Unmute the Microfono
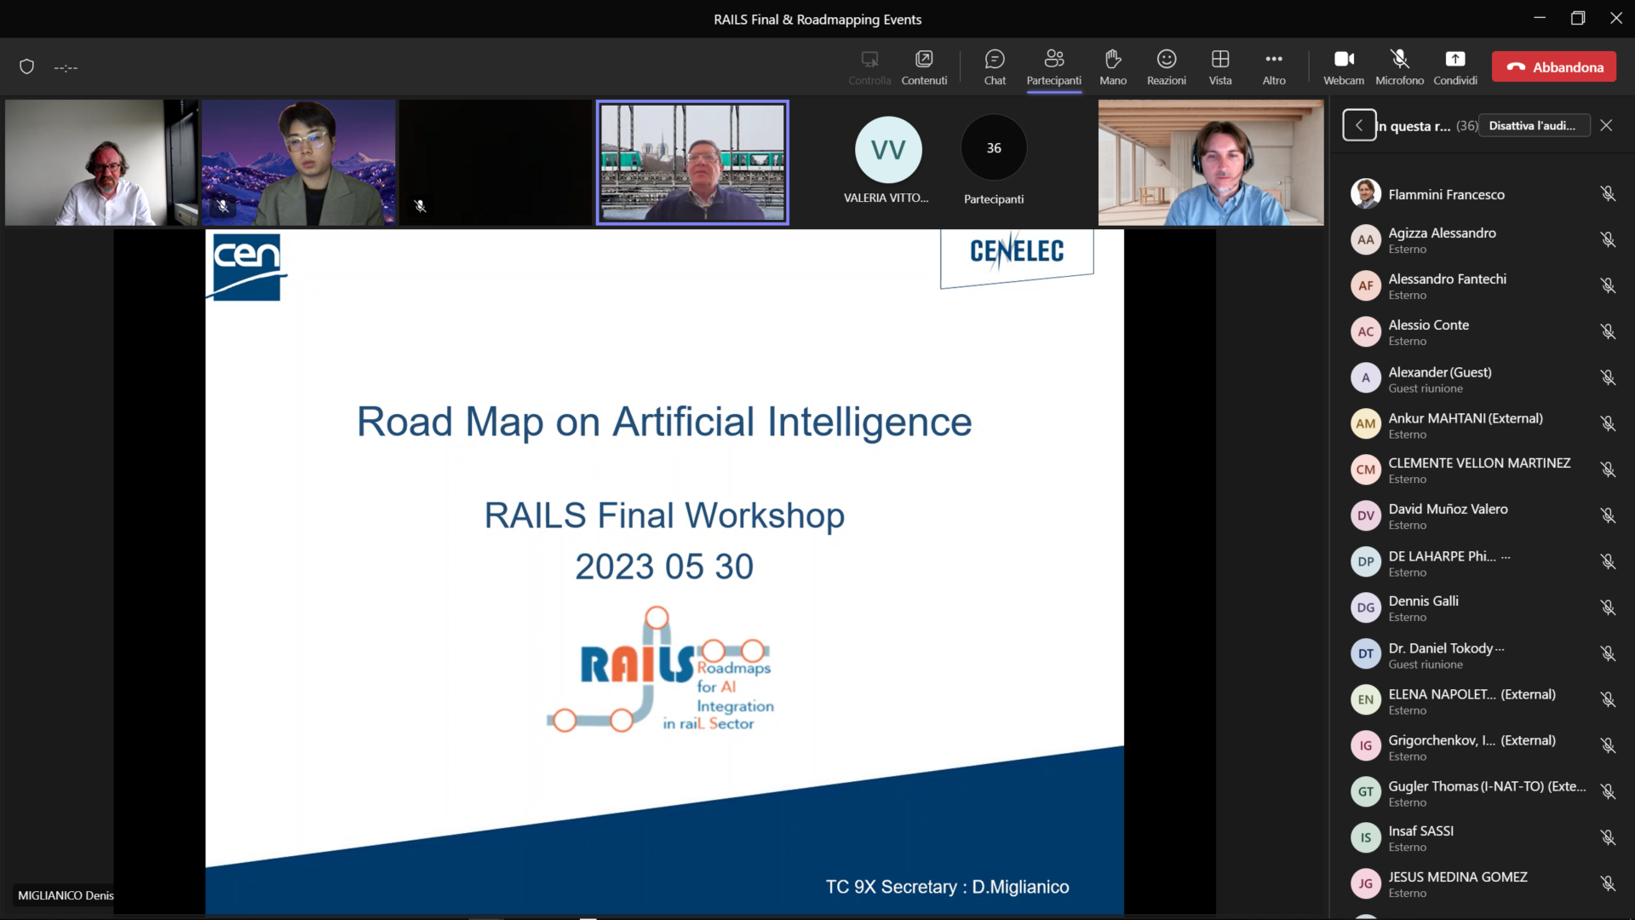The image size is (1635, 920). pyautogui.click(x=1399, y=66)
